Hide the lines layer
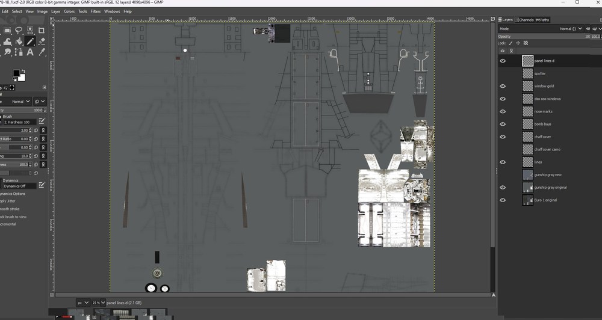The width and height of the screenshot is (602, 320). point(503,162)
